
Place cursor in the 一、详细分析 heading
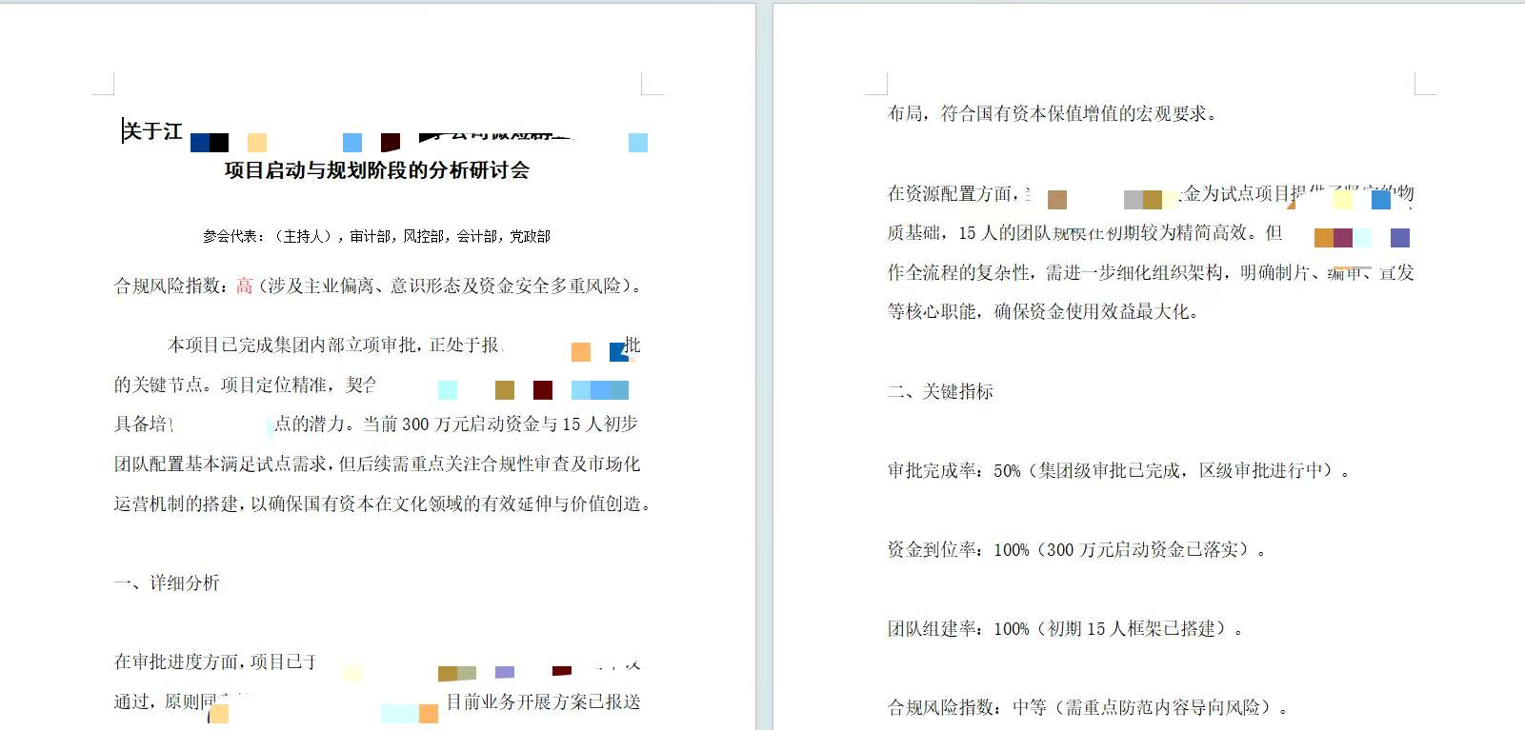click(x=167, y=582)
